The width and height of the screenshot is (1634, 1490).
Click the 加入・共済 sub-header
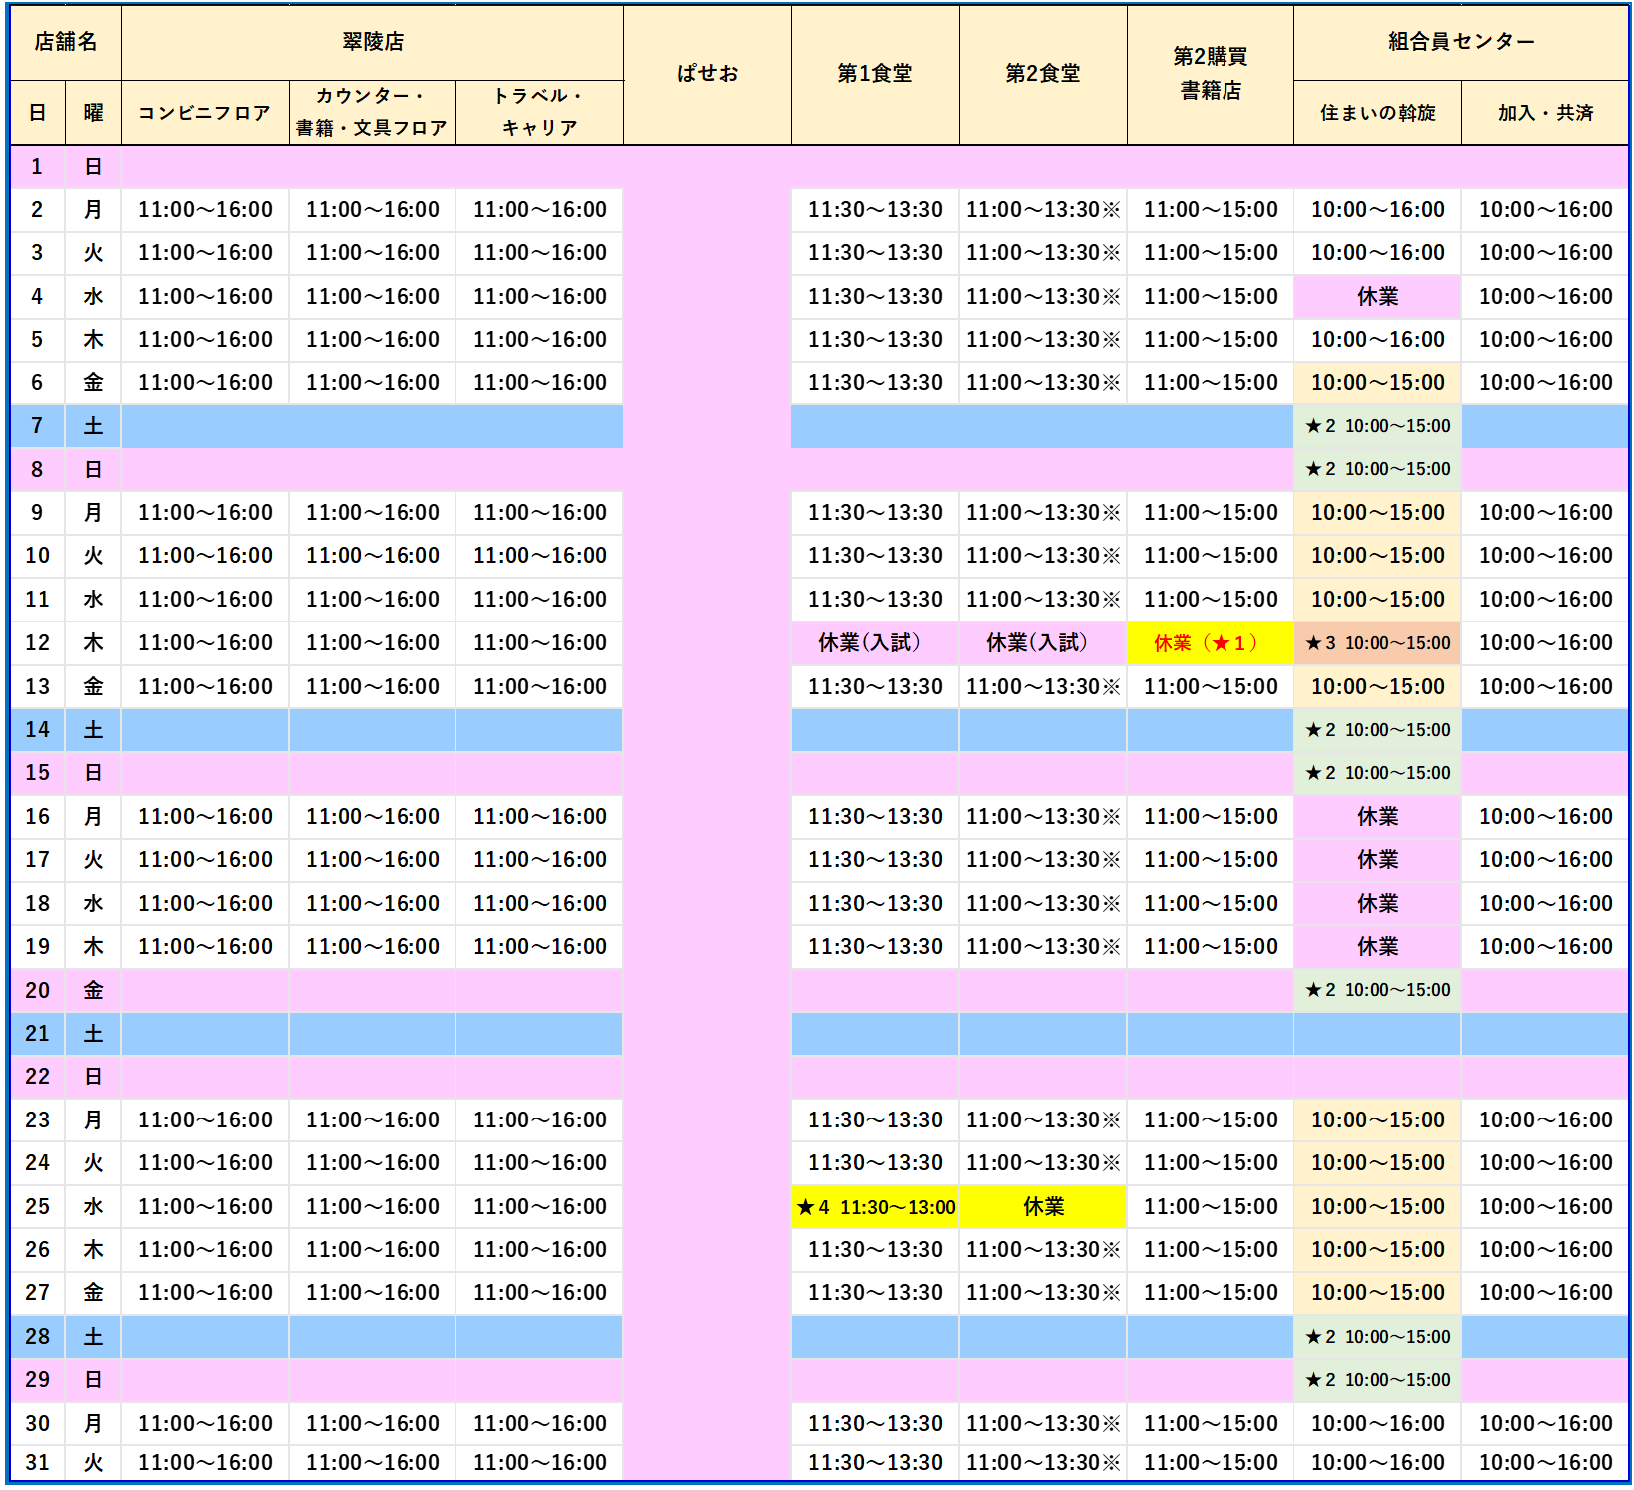pyautogui.click(x=1545, y=113)
